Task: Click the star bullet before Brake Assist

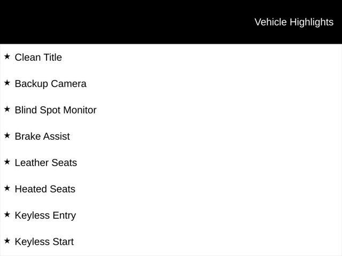Action: tap(7, 135)
